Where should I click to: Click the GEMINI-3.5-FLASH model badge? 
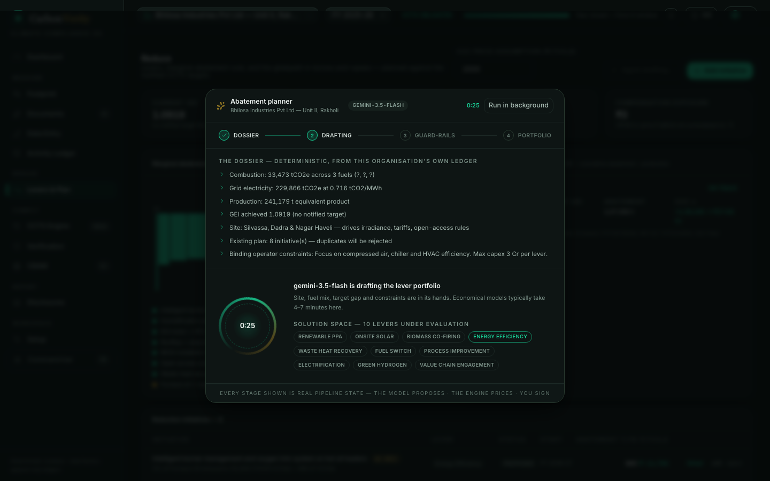pyautogui.click(x=378, y=105)
